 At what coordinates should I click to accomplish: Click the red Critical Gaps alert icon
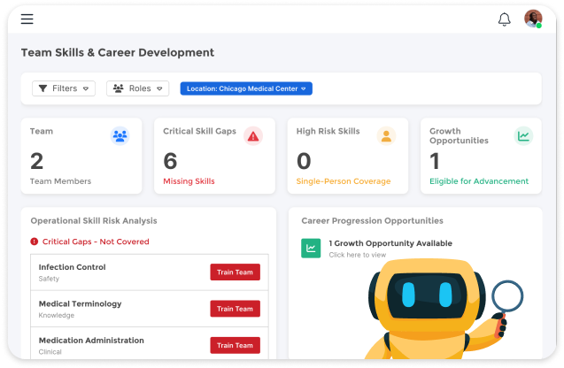(x=35, y=241)
